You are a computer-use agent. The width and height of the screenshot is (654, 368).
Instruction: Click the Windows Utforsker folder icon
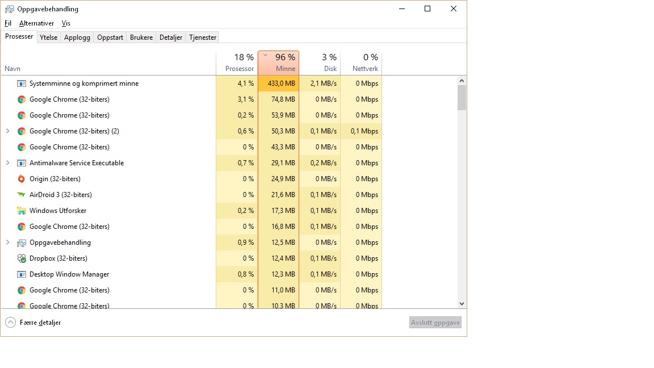(x=21, y=211)
